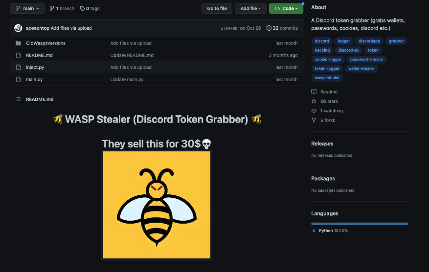
Task: Open the yellow wasp logo image
Action: coord(157,205)
